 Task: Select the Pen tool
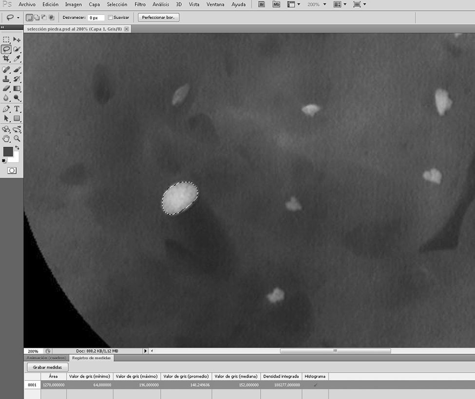(6, 109)
